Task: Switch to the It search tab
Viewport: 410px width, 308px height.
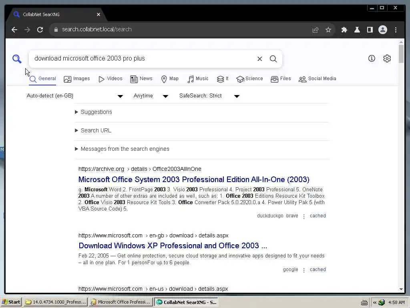Action: coord(223,79)
